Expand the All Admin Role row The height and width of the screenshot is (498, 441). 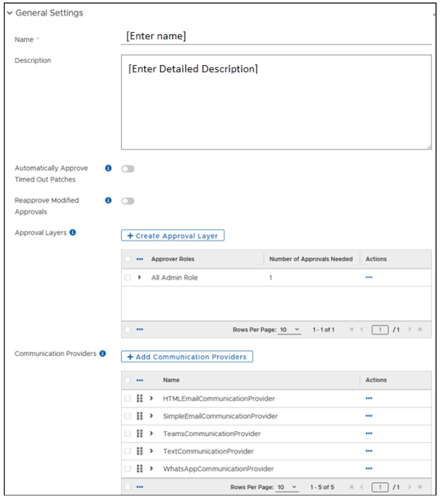click(x=140, y=278)
